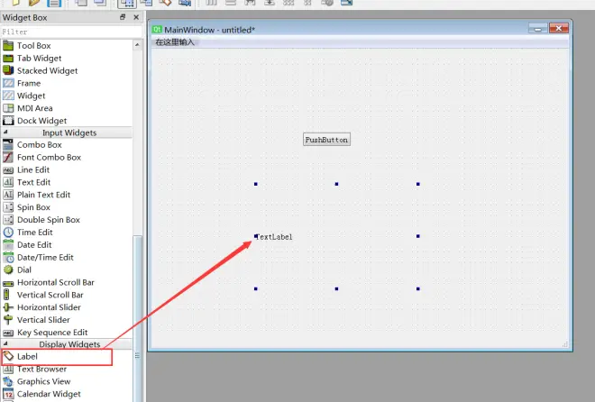Select the Label widget tag icon

point(8,357)
